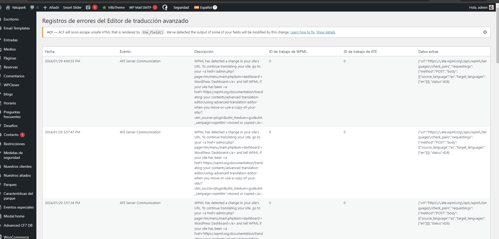This screenshot has height=239, width=499.
Task: Click the Spanish flag language icon
Action: tap(197, 7)
